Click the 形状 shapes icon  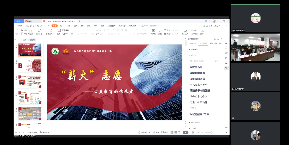tap(160, 30)
